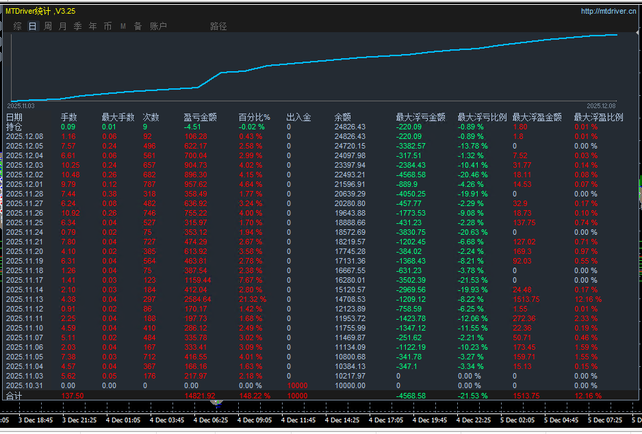Click the 2025.11.03 start marker on chart

pyautogui.click(x=21, y=105)
